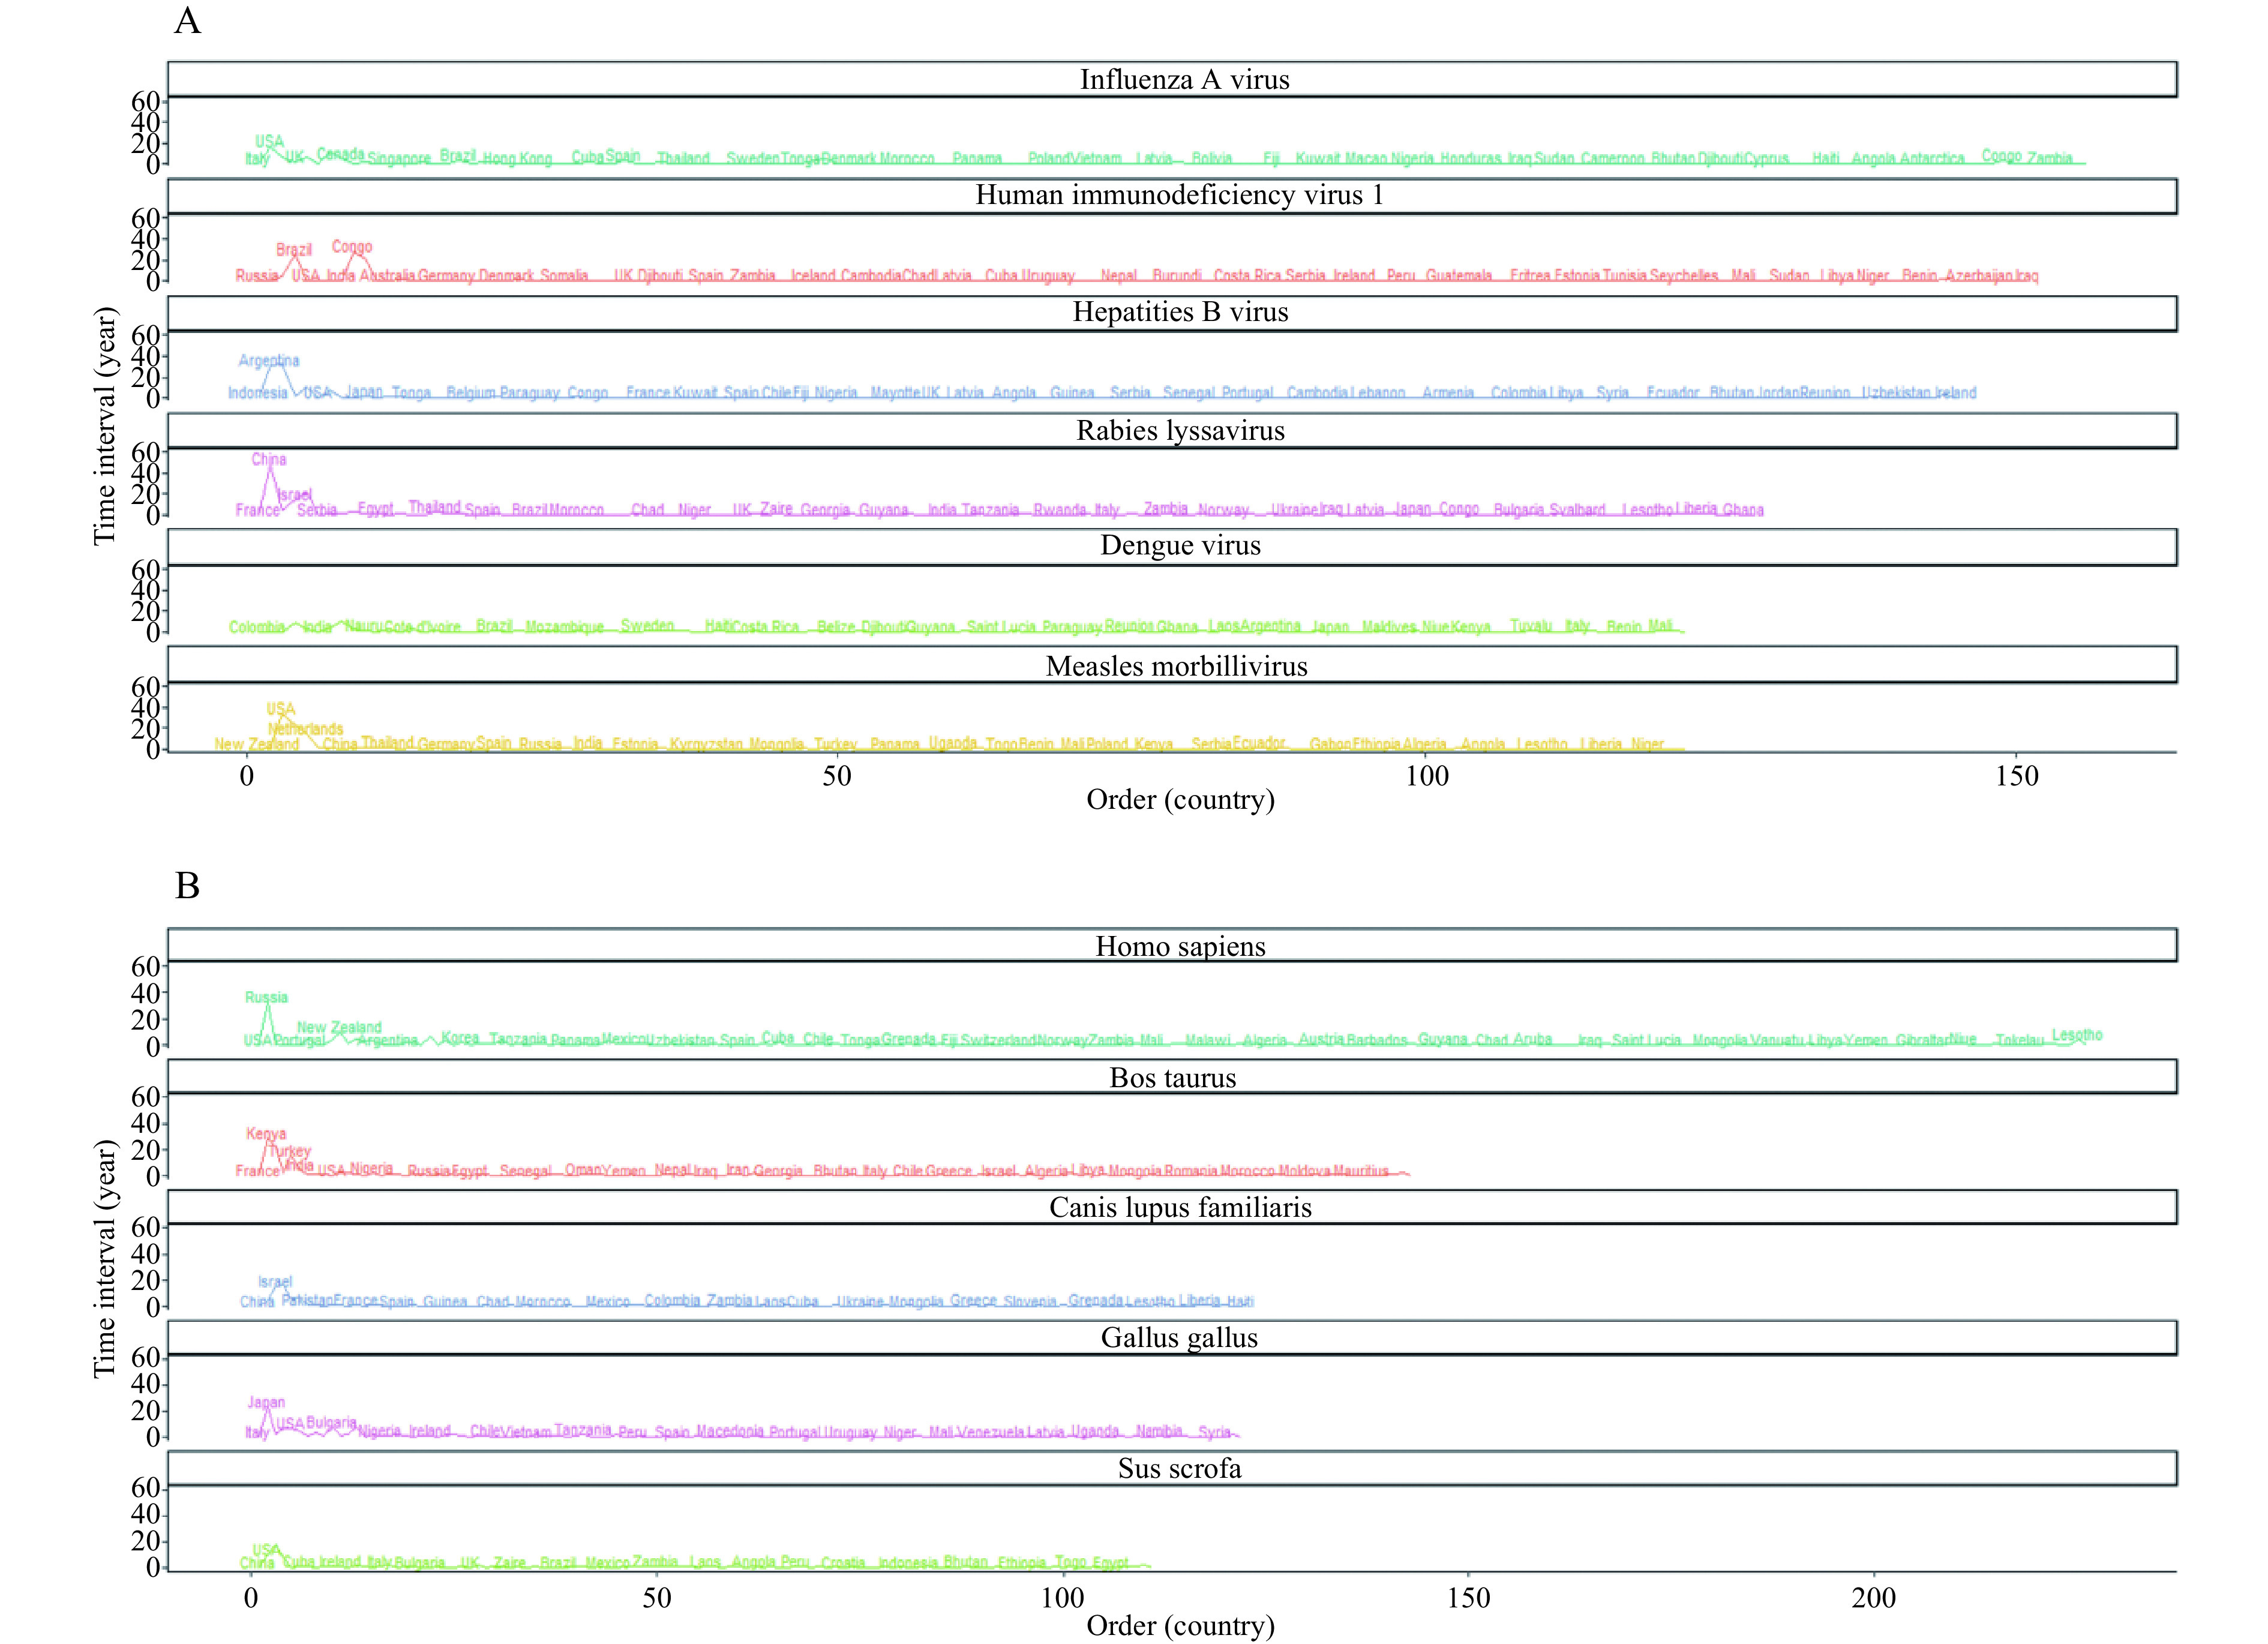The image size is (2268, 1644).
Task: Click the 'Canis lupus familiaris' facet title
Action: tap(1180, 1208)
